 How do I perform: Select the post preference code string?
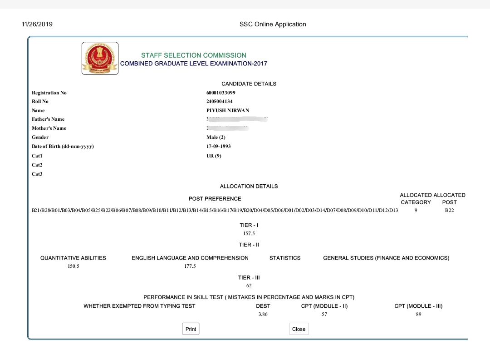[215, 211]
